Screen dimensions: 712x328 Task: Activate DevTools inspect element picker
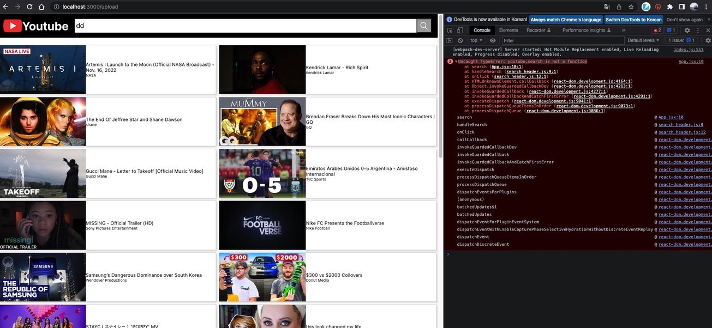click(x=450, y=31)
